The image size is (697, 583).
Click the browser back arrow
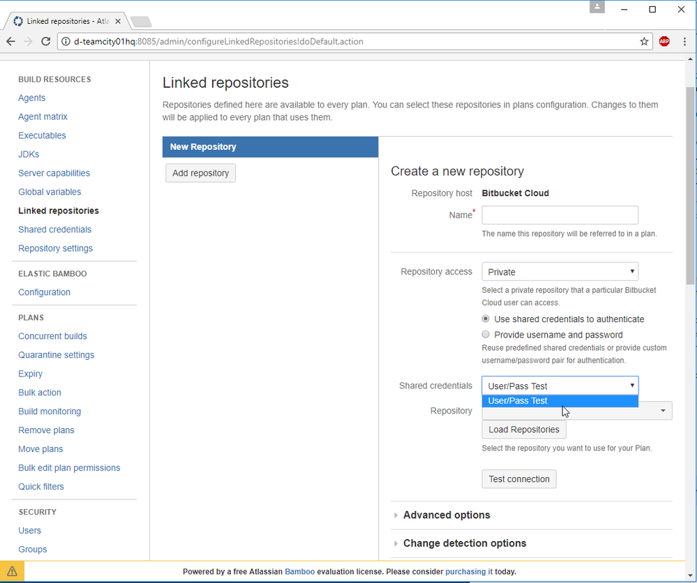(x=10, y=41)
